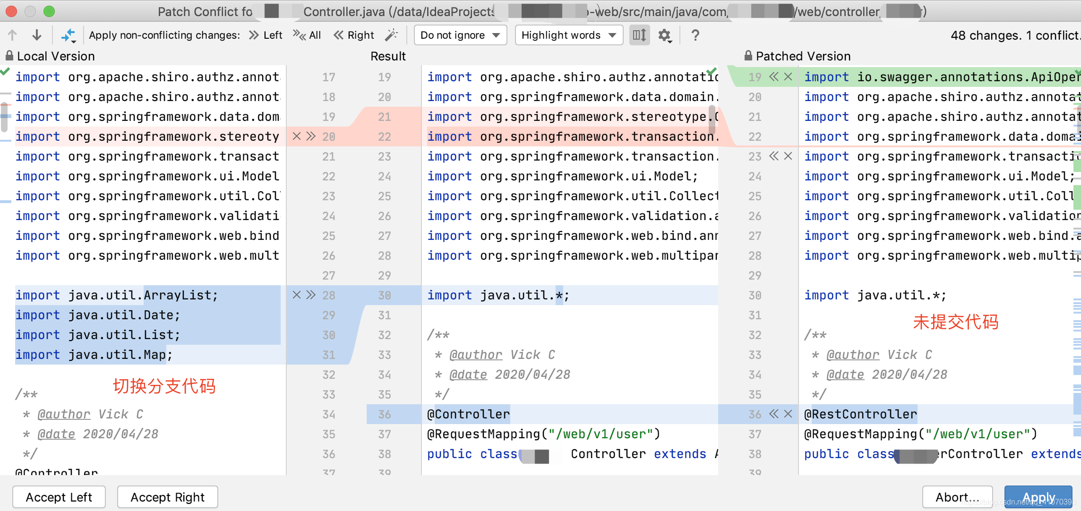Screen dimensions: 1081x511
Task: Go to previous difference arrow
Action: pyautogui.click(x=13, y=35)
